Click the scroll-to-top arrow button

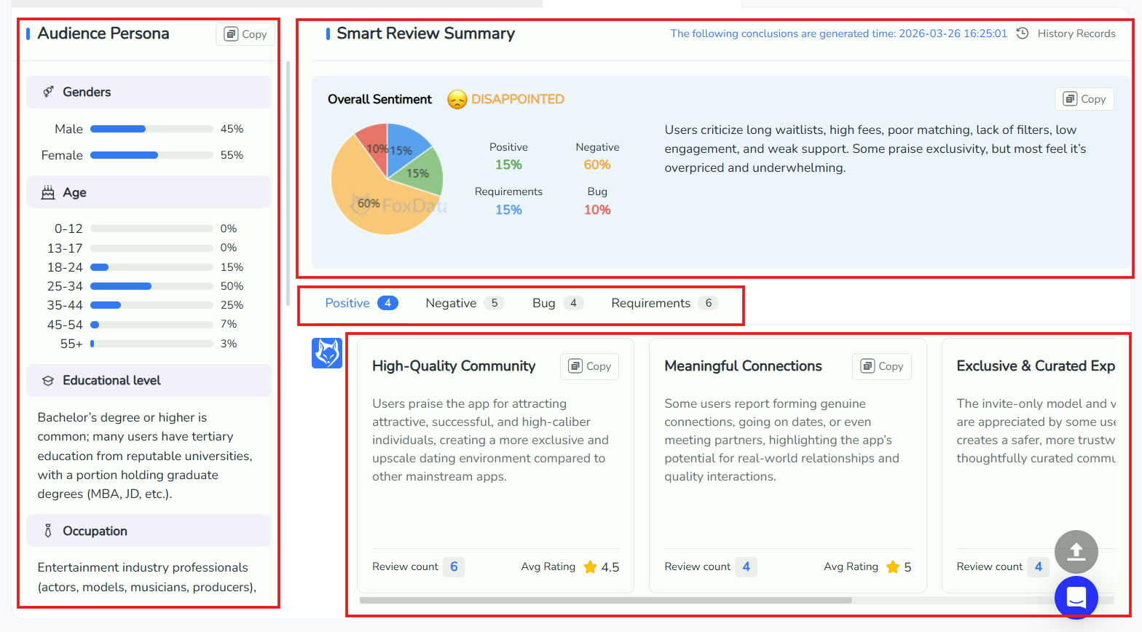pyautogui.click(x=1076, y=552)
